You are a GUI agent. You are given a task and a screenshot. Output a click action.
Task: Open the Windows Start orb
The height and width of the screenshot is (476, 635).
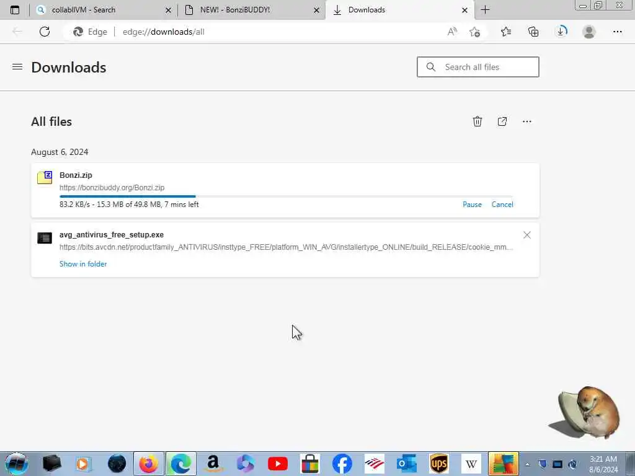17,464
